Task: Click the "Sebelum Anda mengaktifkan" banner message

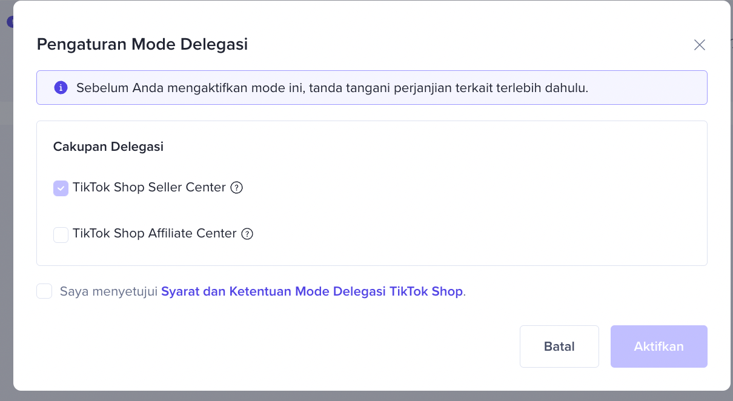Action: click(x=332, y=88)
